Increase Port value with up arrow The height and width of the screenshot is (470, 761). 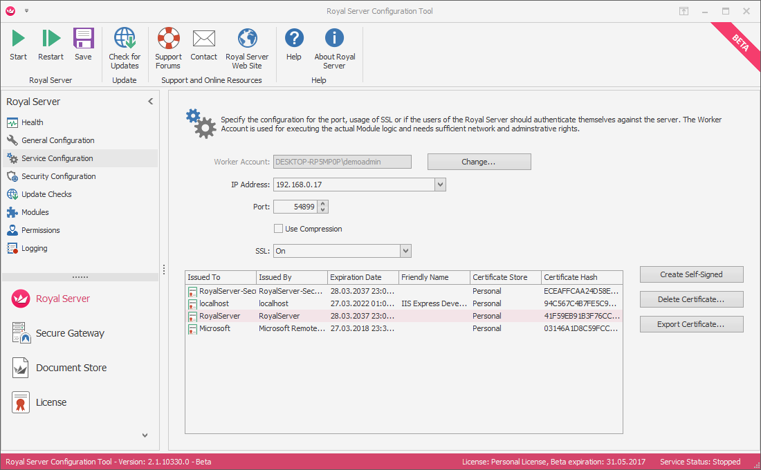[323, 204]
